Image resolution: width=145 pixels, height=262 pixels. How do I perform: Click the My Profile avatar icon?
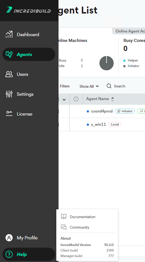pyautogui.click(x=9, y=238)
